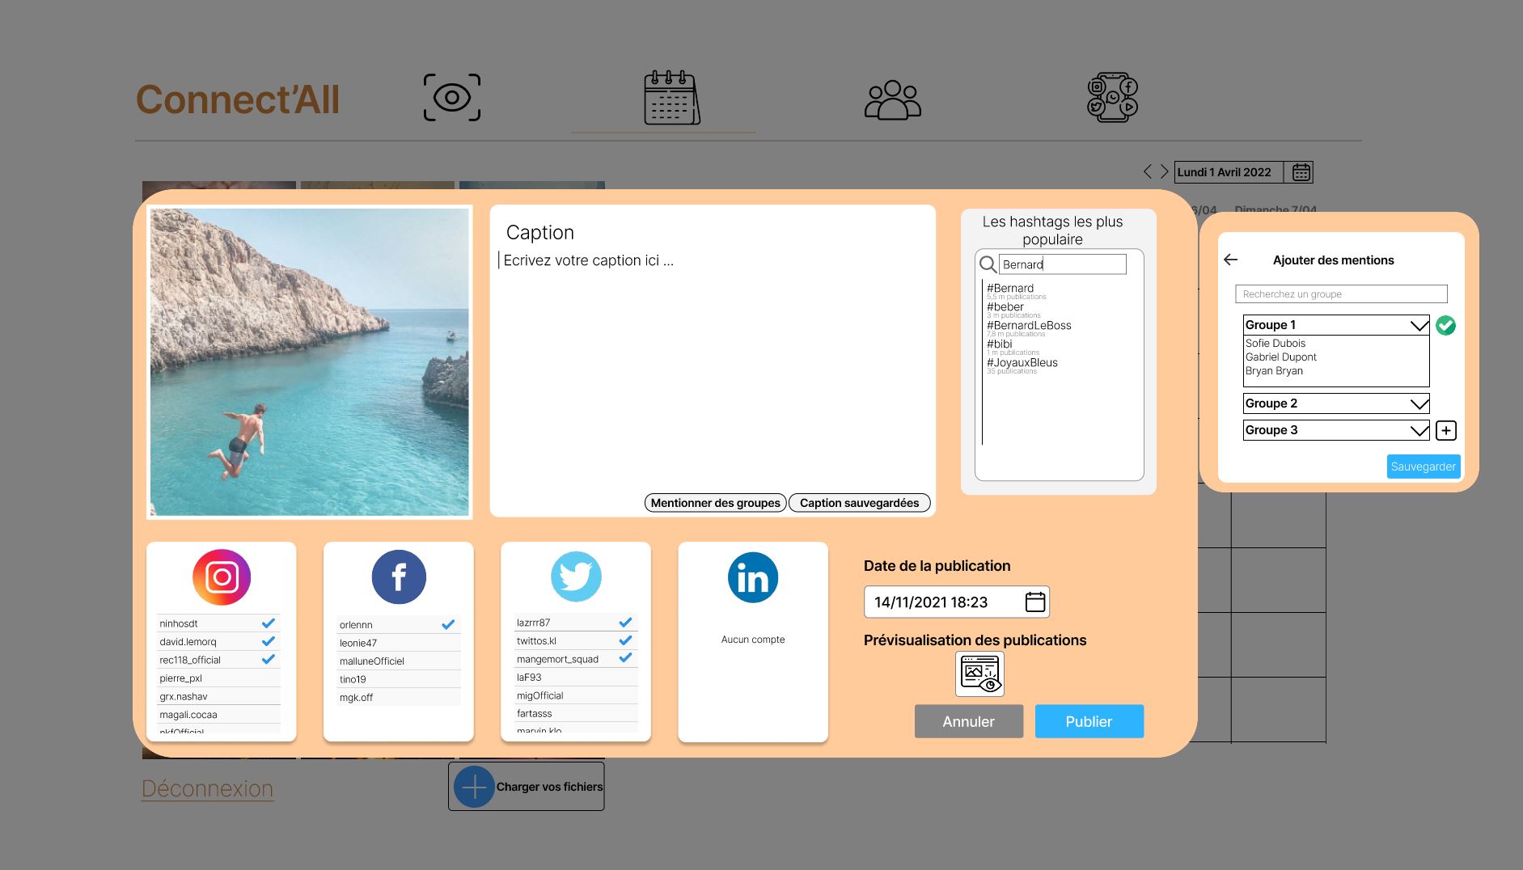
Task: Click the Publier button
Action: pos(1089,721)
